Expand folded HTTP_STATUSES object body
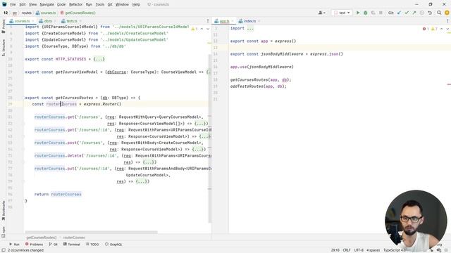This screenshot has height=253, width=451. pyautogui.click(x=99, y=59)
